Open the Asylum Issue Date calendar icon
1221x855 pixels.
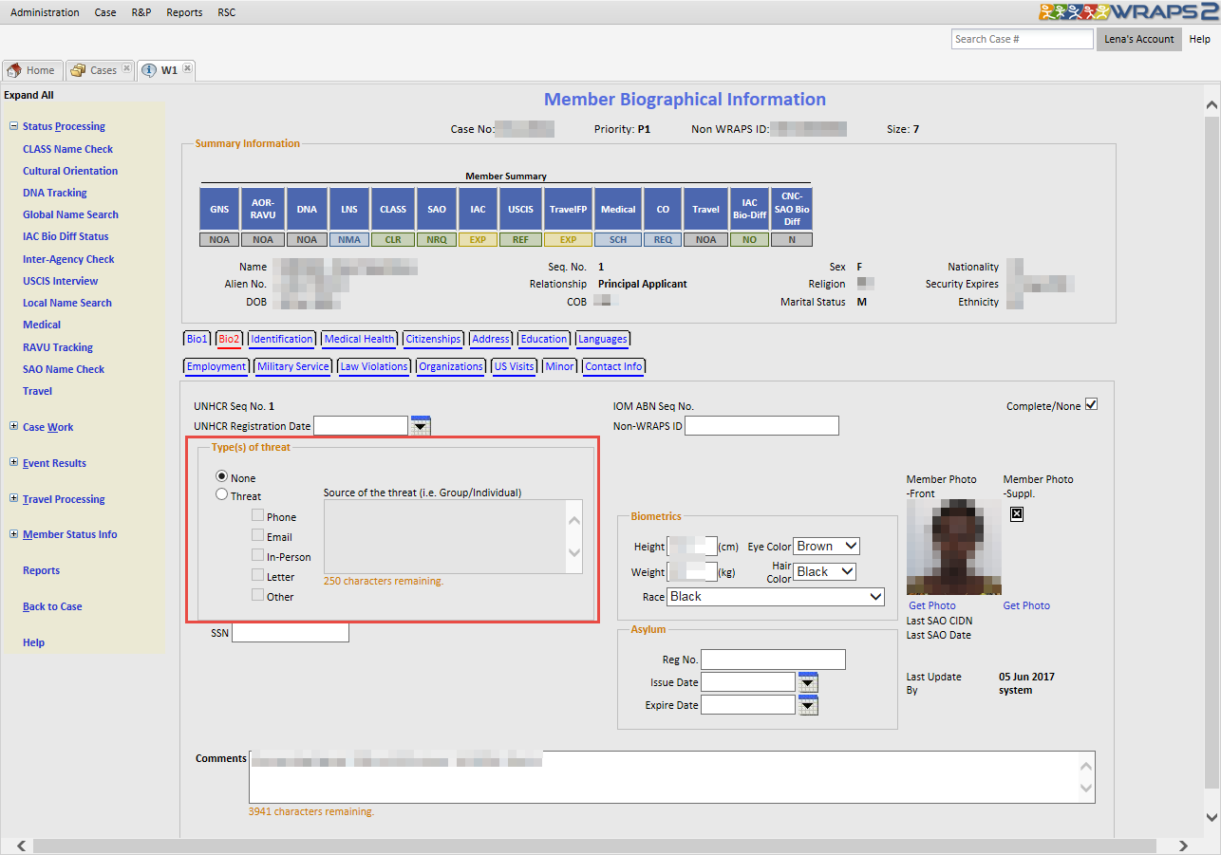pos(808,682)
